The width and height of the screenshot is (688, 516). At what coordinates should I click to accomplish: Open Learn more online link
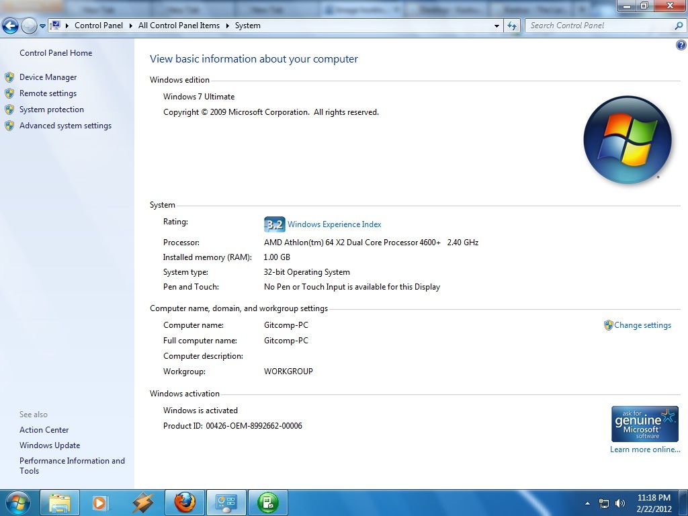coord(645,449)
